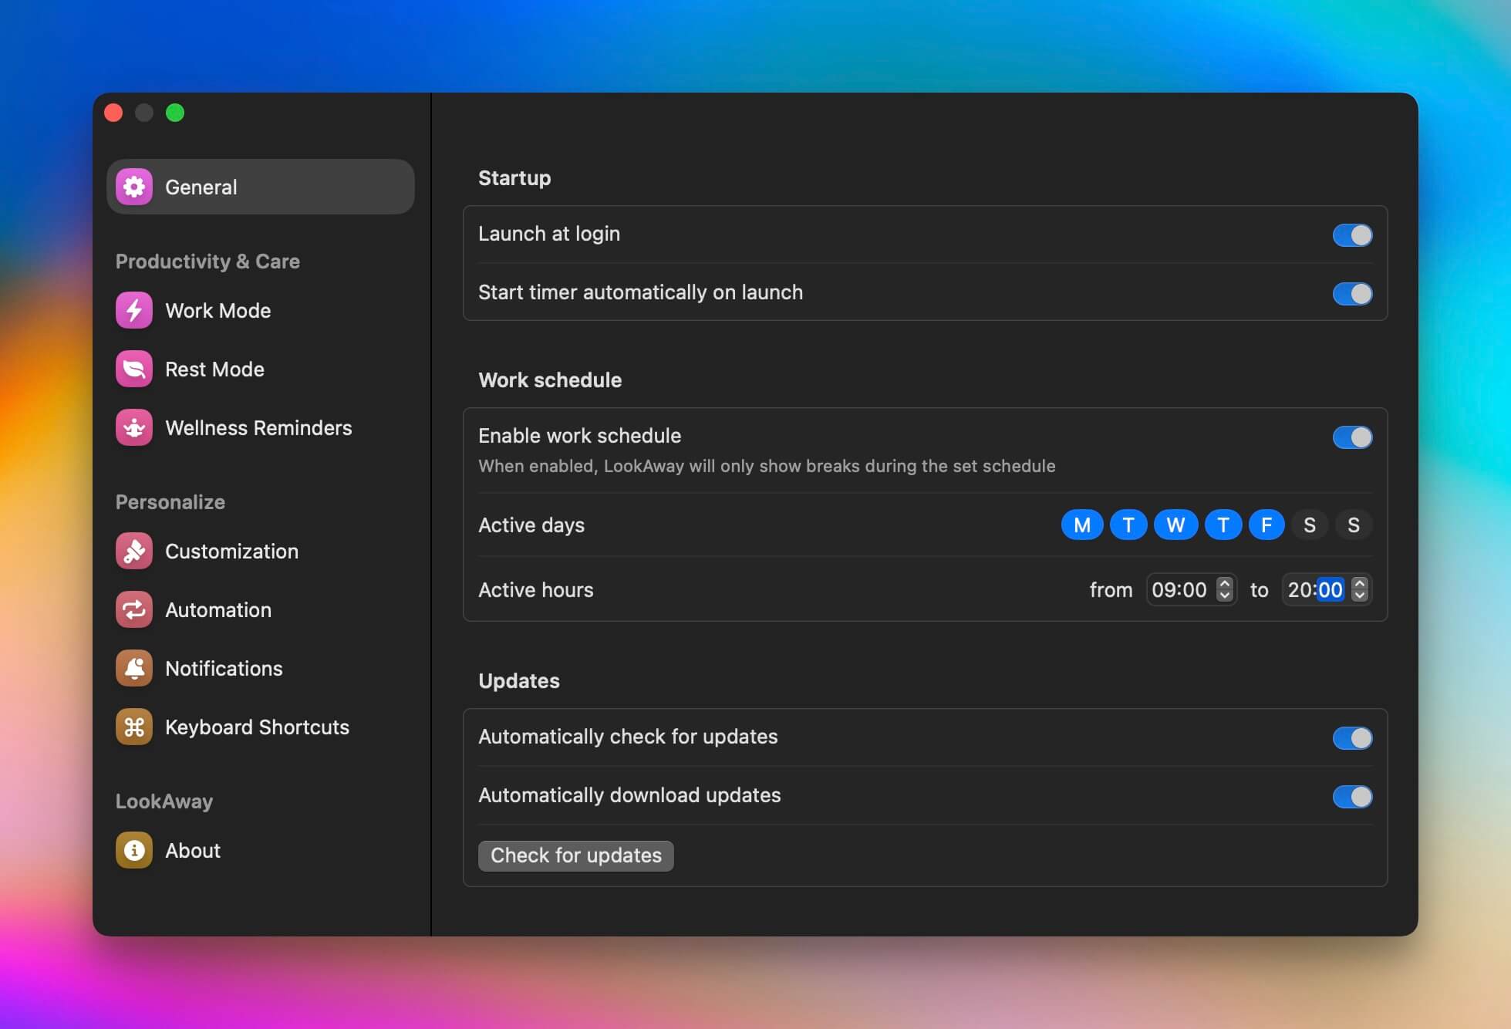Viewport: 1511px width, 1029px height.
Task: Click the Personalize sidebar label
Action: point(170,501)
